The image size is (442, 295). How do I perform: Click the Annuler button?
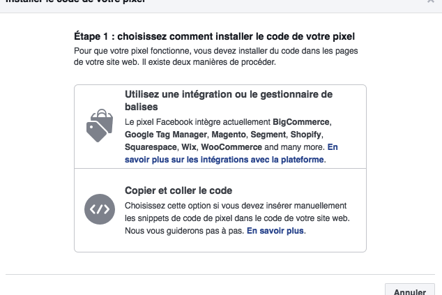point(410,291)
